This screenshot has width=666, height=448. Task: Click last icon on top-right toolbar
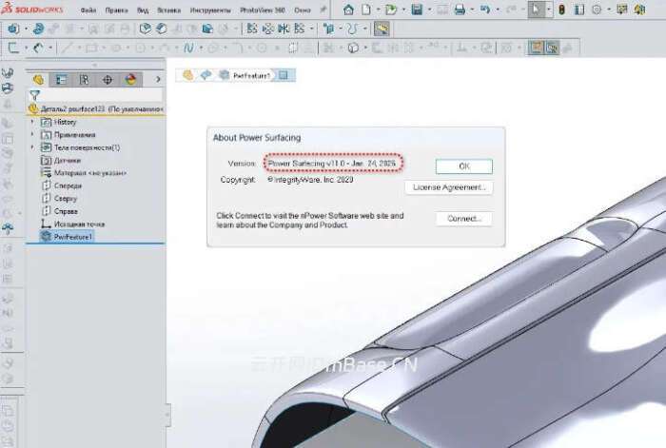639,10
